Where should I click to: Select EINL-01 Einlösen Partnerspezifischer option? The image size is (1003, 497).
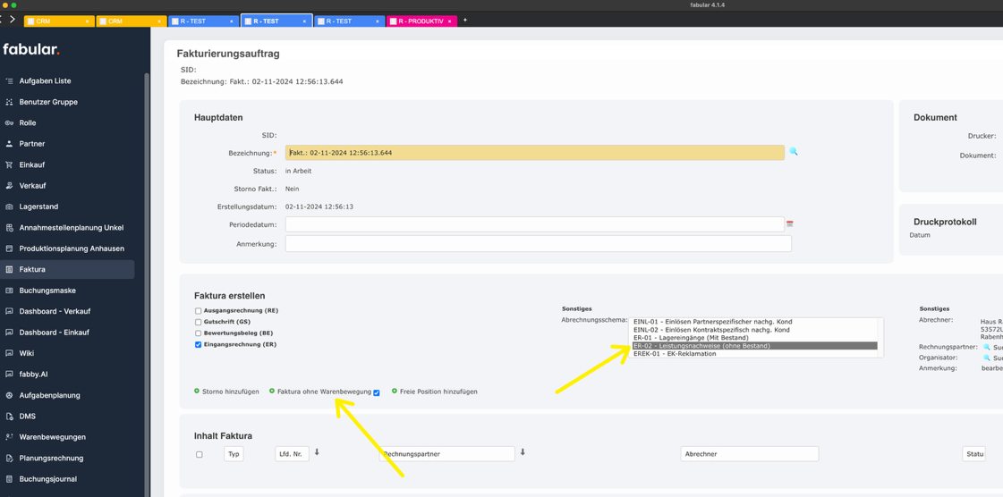click(712, 322)
